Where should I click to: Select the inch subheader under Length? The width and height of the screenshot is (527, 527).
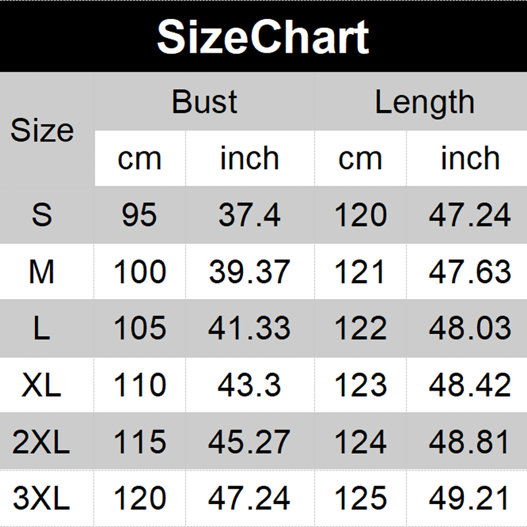coord(470,159)
